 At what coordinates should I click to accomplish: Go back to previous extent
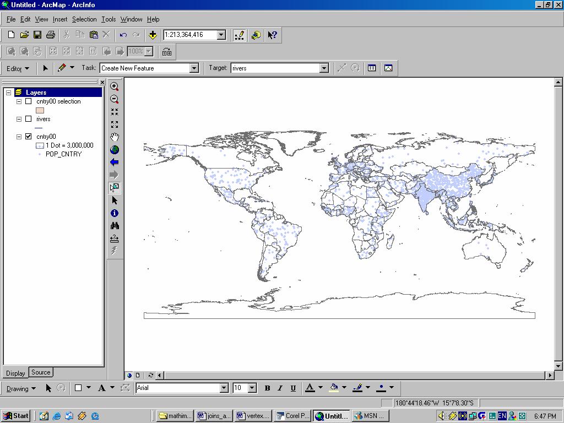click(x=115, y=162)
